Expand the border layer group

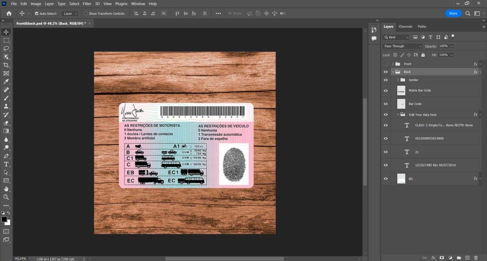398,80
